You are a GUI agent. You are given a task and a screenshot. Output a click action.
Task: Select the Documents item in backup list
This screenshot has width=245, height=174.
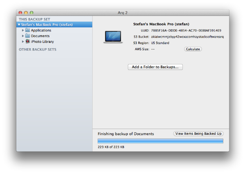pos(40,36)
